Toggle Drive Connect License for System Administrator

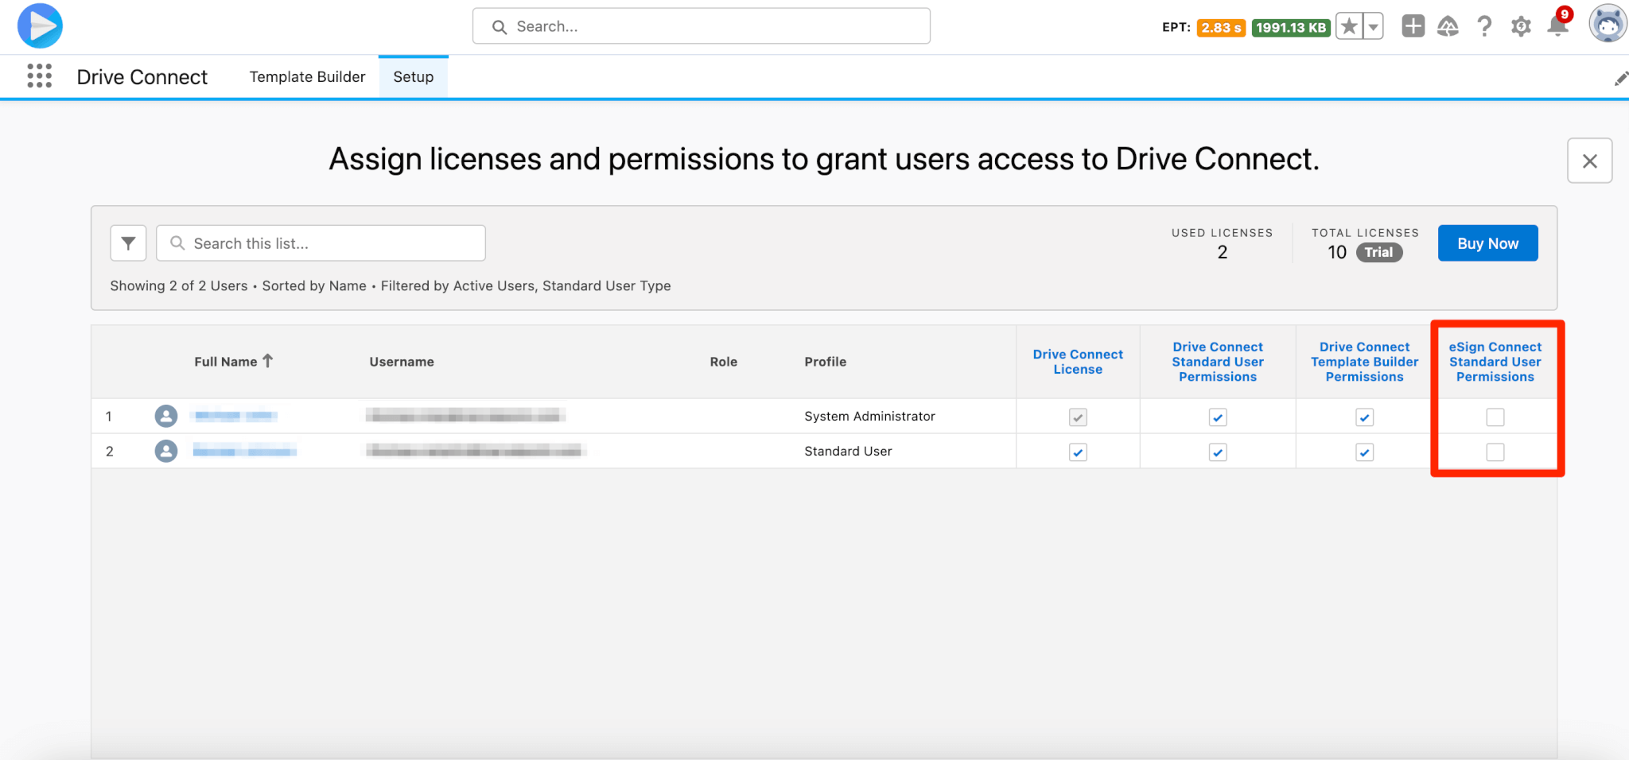1078,417
